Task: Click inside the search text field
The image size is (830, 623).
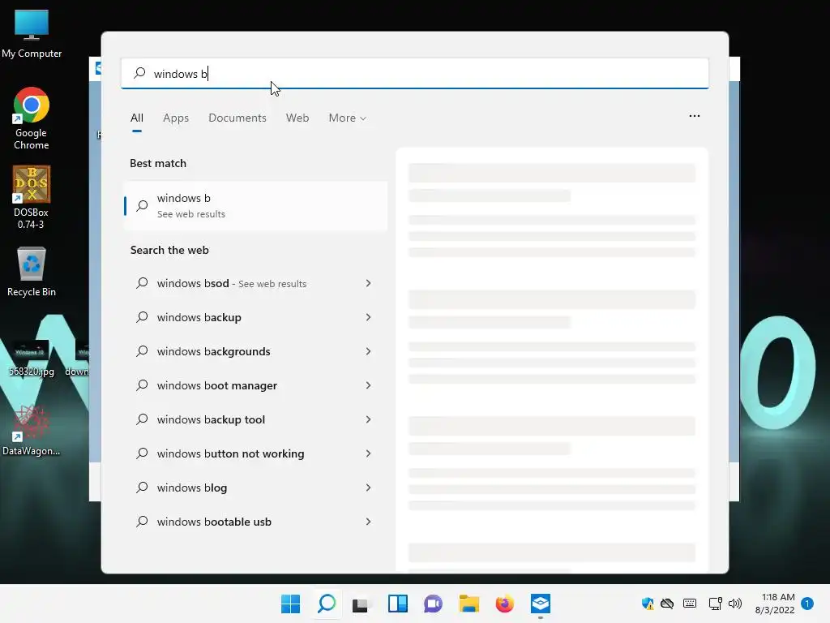Action: click(x=414, y=73)
